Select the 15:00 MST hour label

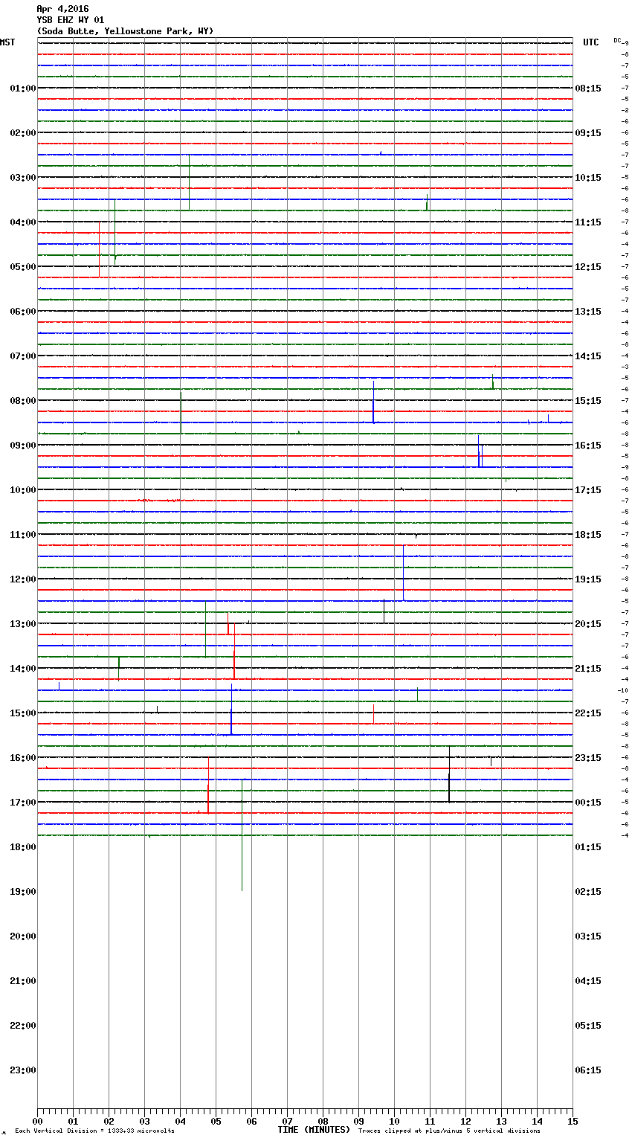[23, 713]
